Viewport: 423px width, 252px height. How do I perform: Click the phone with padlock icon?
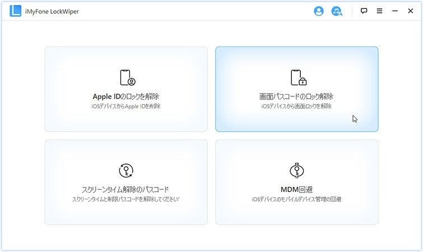click(299, 78)
